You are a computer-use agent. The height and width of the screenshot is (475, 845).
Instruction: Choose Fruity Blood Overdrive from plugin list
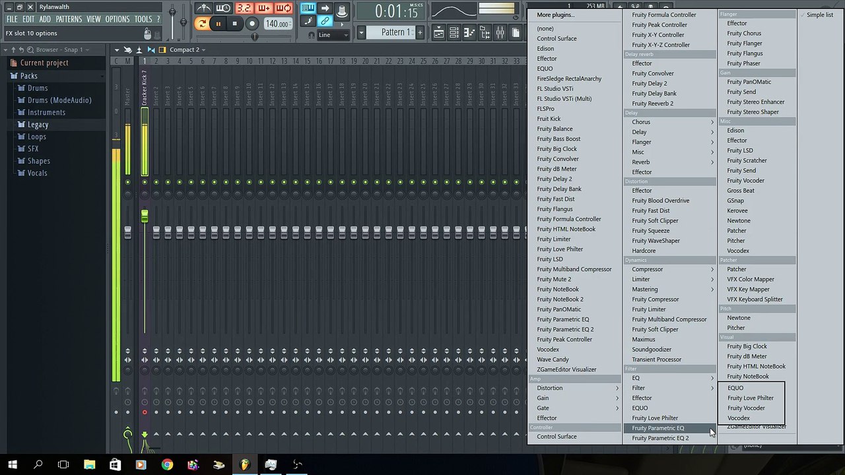click(x=660, y=201)
